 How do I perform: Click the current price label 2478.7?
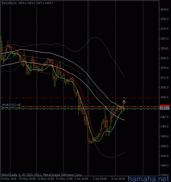click(165, 108)
